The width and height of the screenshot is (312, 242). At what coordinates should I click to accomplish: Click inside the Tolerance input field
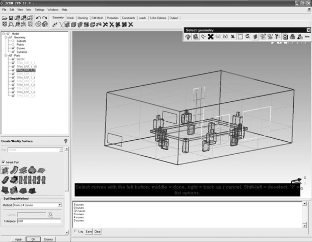[39, 221]
